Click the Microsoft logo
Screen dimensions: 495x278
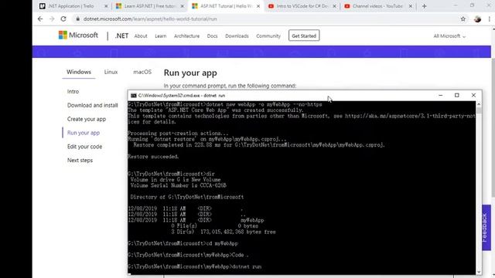coord(78,35)
